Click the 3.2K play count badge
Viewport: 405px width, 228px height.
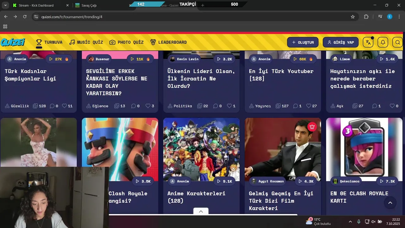pos(225,59)
